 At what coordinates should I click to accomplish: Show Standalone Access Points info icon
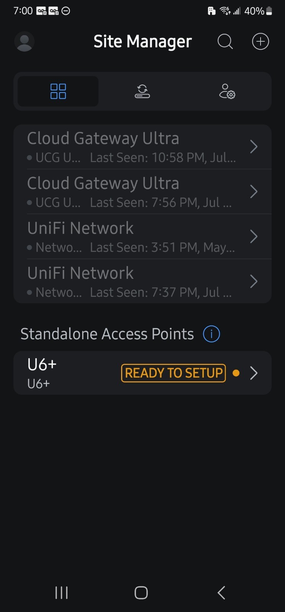tap(211, 334)
